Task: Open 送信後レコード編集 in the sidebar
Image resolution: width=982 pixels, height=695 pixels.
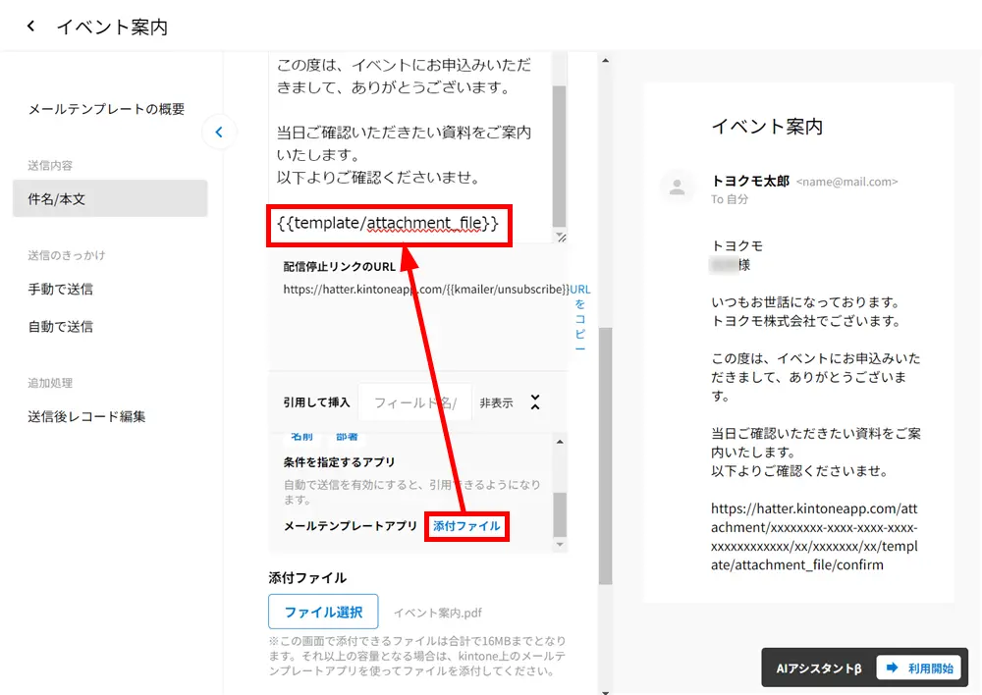Action: [x=86, y=416]
